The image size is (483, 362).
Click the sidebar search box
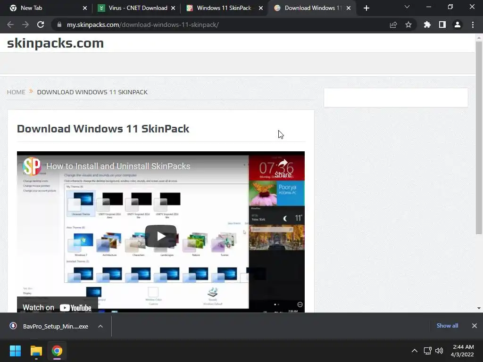396,98
